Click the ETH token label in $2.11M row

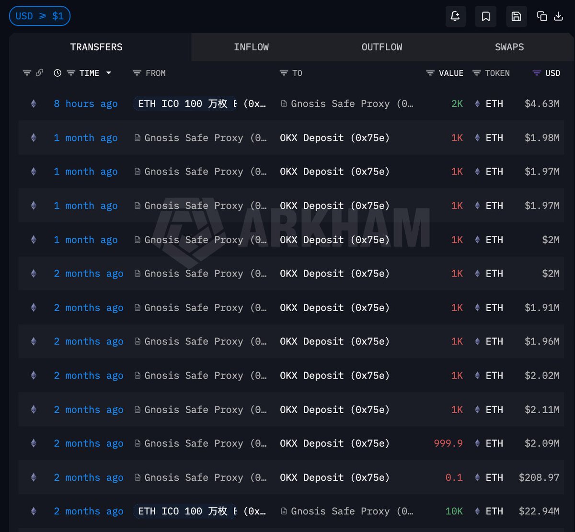click(494, 410)
